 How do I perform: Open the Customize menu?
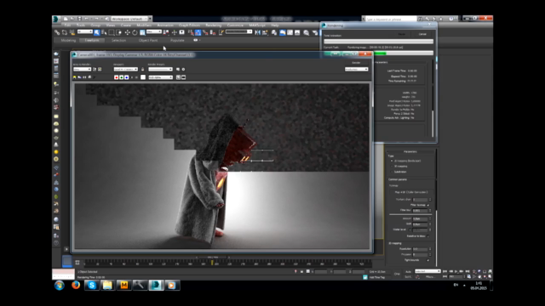[235, 25]
